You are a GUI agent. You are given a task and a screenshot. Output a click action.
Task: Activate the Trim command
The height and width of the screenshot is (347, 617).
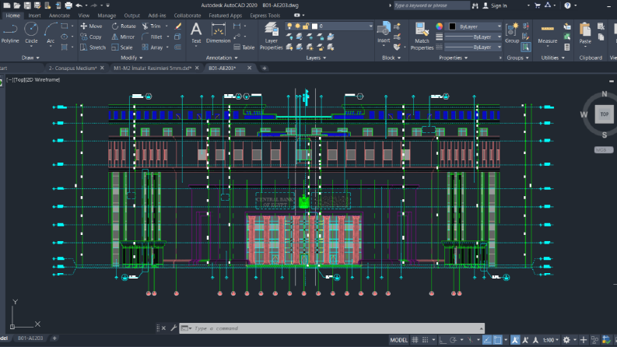click(x=152, y=26)
